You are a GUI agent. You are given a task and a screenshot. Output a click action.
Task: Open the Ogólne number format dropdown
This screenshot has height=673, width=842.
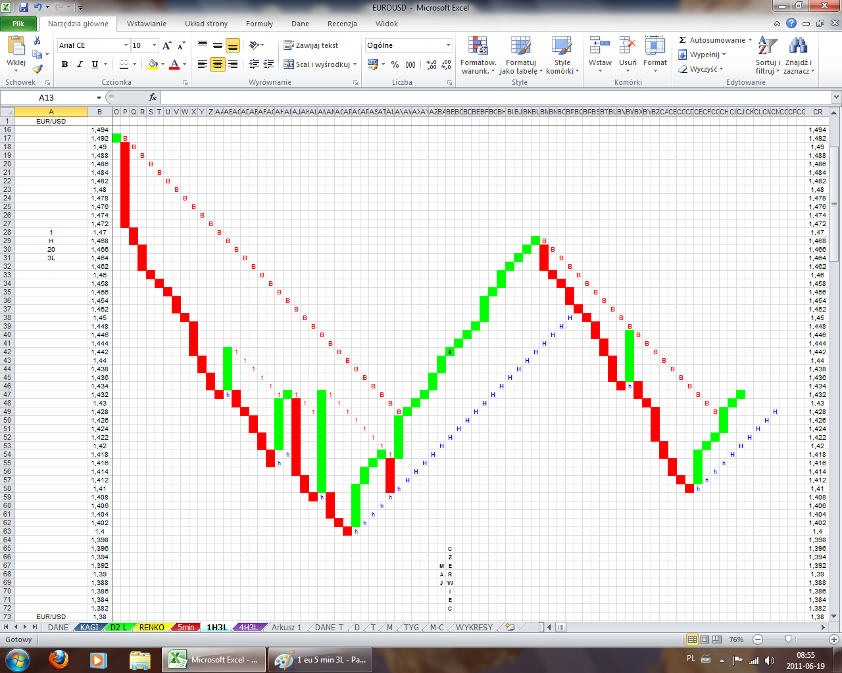[x=449, y=45]
